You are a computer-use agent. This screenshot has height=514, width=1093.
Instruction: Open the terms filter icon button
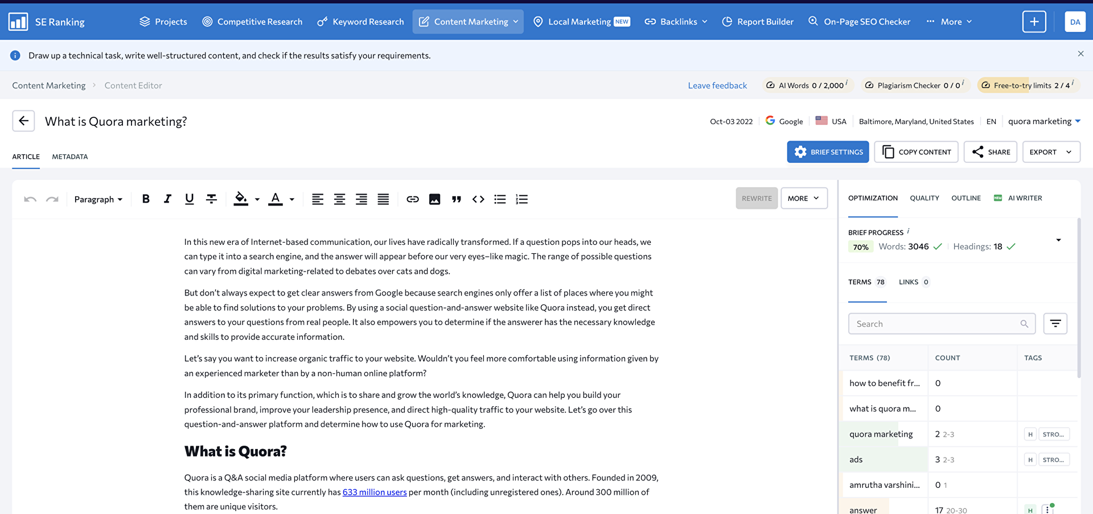coord(1055,323)
